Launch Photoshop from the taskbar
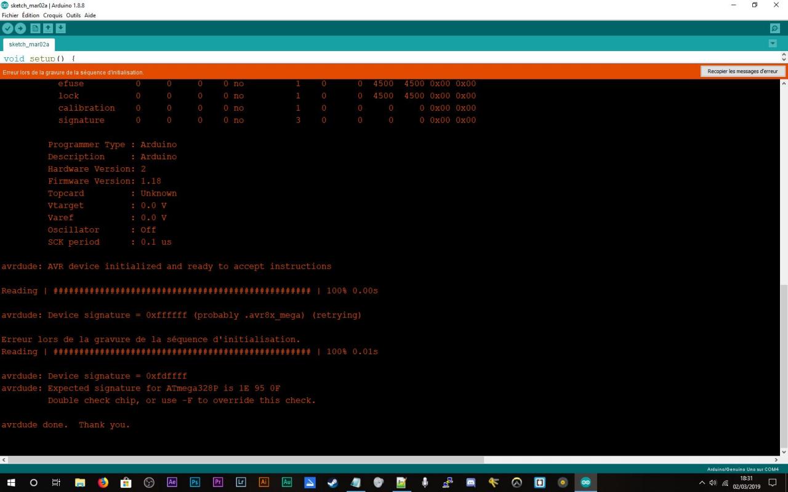This screenshot has width=788, height=492. coord(195,482)
